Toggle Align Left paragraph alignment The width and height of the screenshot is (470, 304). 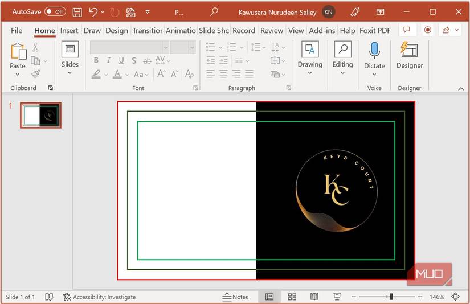pos(210,73)
